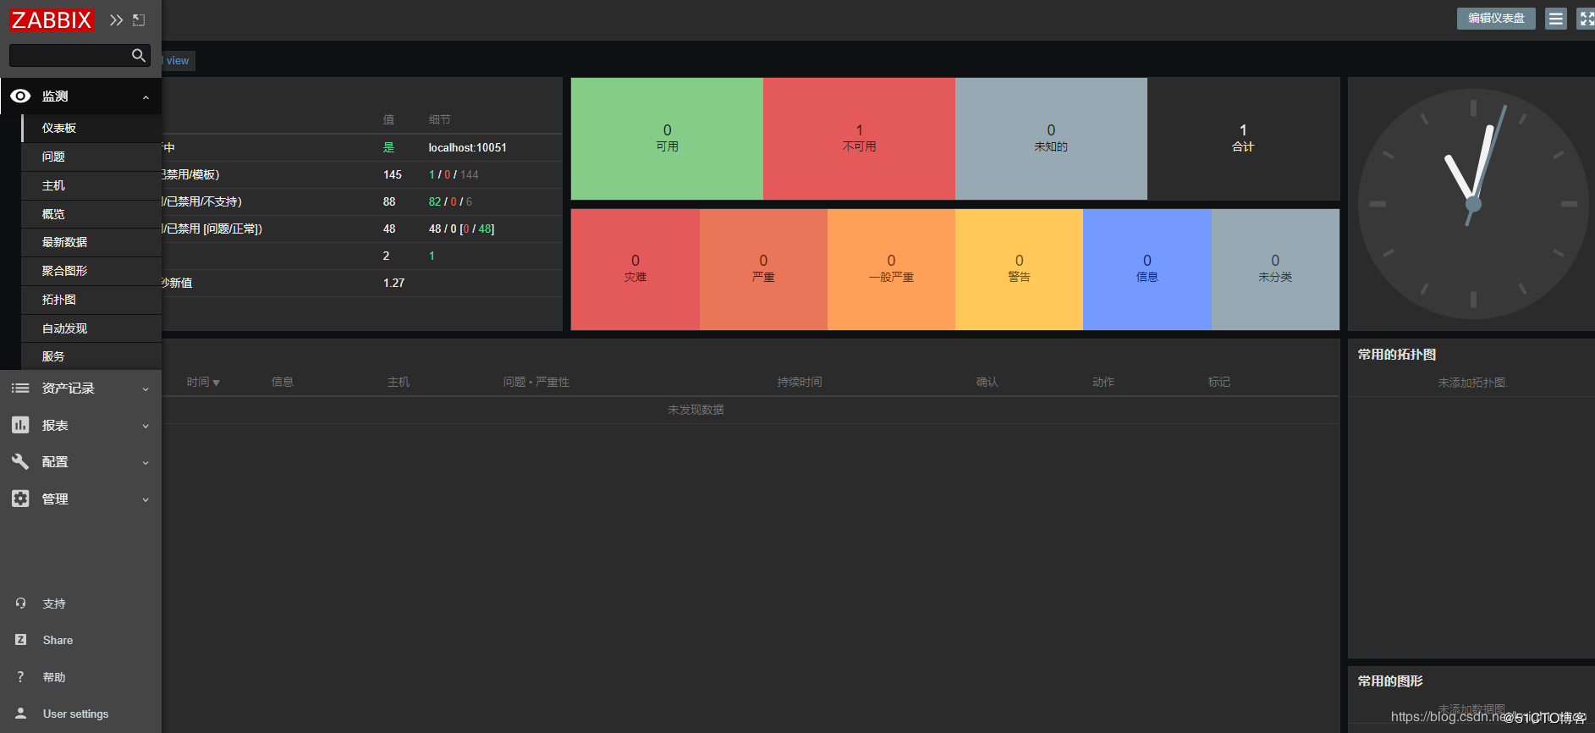Click the Support headset icon
Viewport: 1595px width, 733px height.
[x=21, y=603]
